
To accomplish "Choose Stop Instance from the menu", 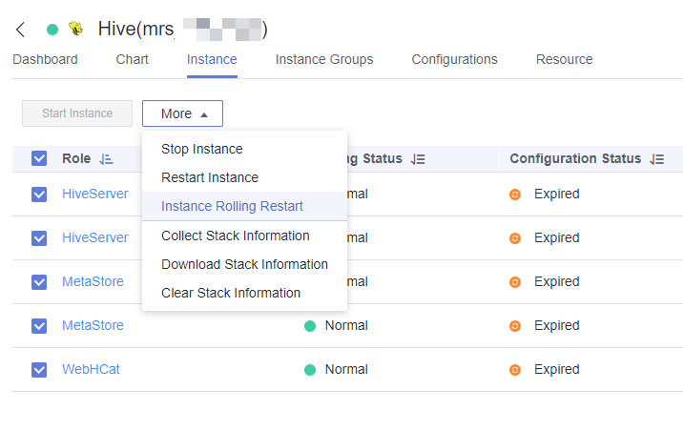I will [x=245, y=149].
